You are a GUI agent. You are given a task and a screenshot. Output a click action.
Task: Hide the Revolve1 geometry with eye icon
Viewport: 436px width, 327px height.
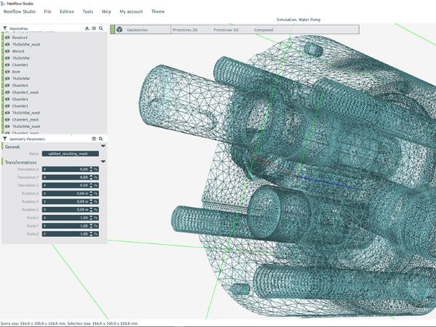point(7,37)
